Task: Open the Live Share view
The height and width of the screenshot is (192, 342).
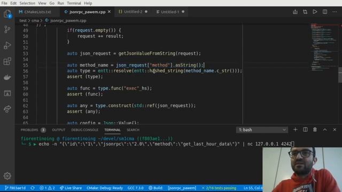Action: pos(7,109)
